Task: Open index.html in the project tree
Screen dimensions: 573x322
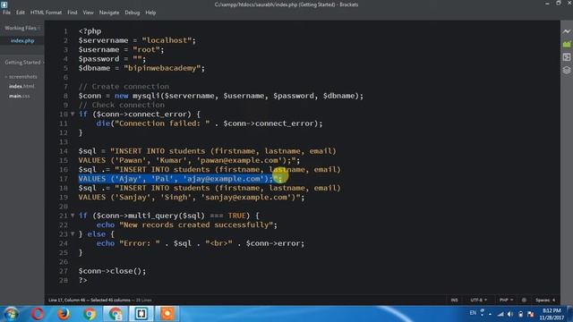Action: pos(21,86)
